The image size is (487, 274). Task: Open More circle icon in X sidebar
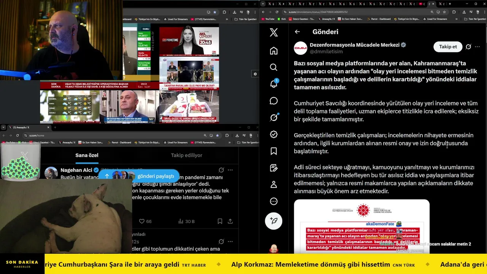(x=274, y=201)
